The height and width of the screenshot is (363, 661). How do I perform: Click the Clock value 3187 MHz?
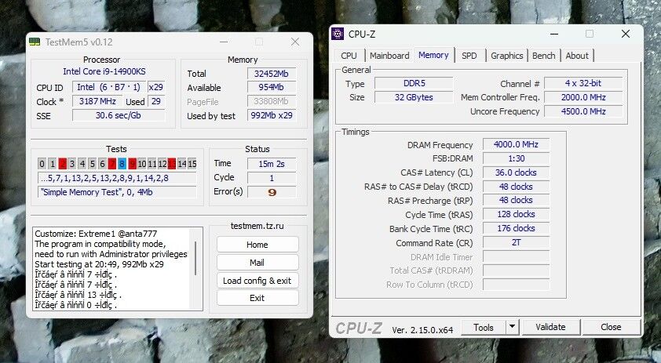[x=97, y=101]
